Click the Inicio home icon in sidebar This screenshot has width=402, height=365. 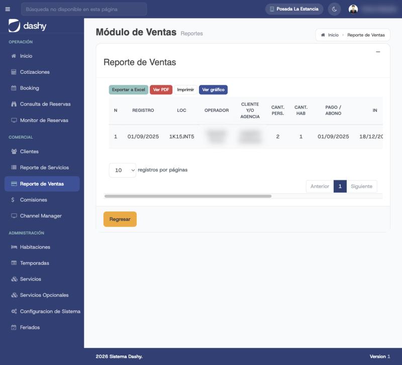(14, 56)
